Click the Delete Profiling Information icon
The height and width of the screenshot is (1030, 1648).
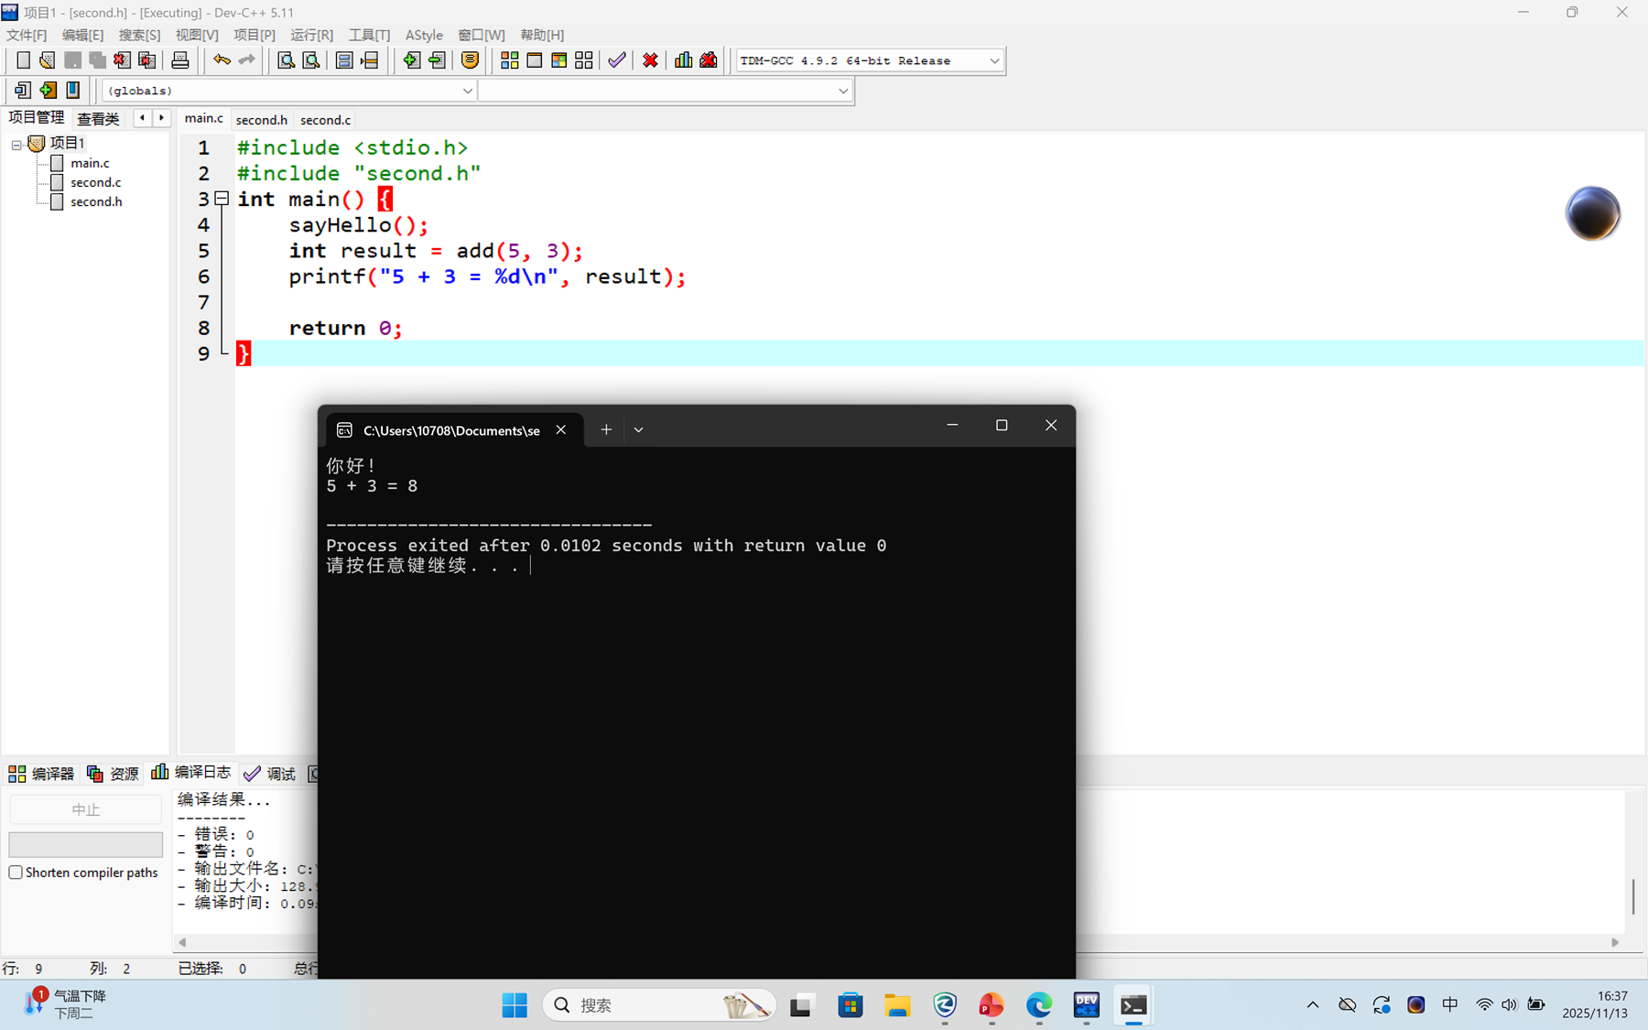[x=709, y=60]
